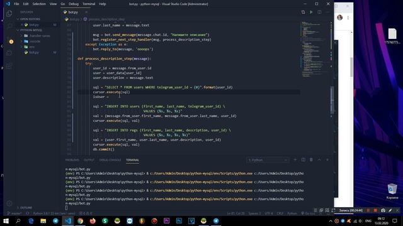Image resolution: width=403 pixels, height=226 pixels.
Task: Show hidden system tray icons chevron
Action: point(331,221)
